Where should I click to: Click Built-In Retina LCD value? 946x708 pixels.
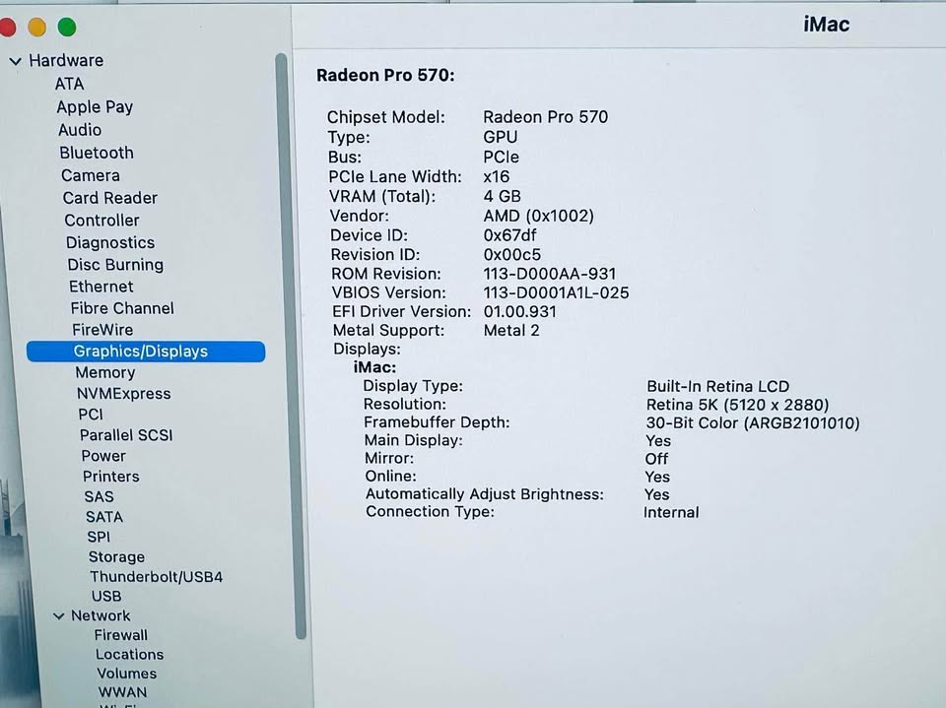tap(718, 387)
